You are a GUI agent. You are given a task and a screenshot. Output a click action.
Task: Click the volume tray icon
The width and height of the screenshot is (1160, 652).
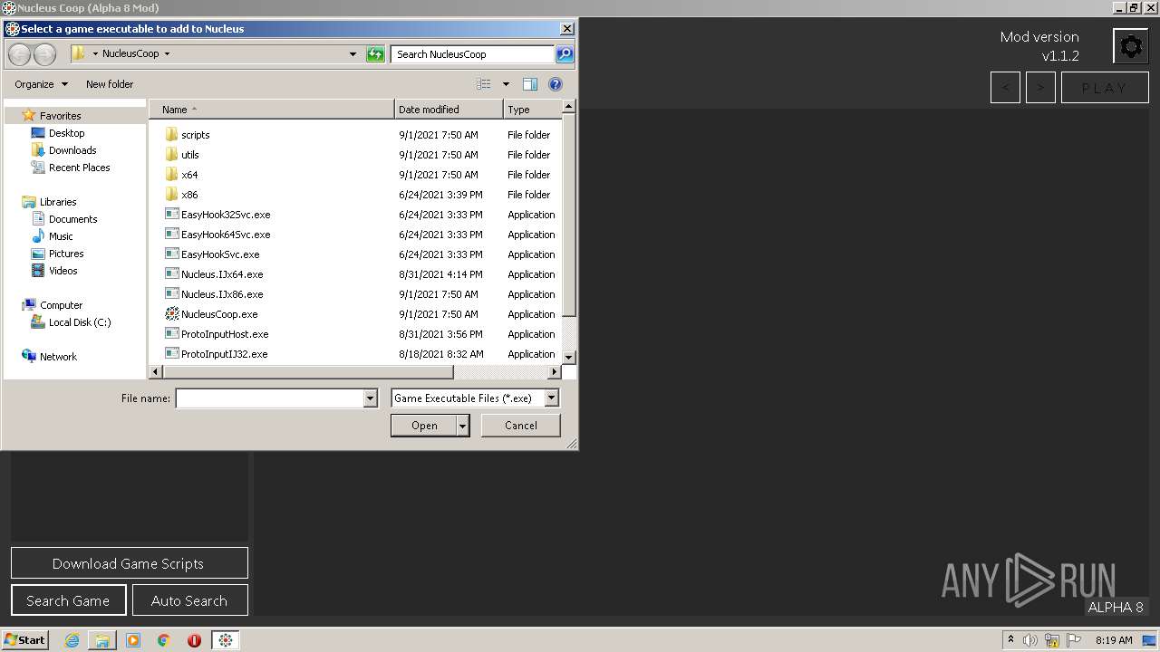point(1030,640)
